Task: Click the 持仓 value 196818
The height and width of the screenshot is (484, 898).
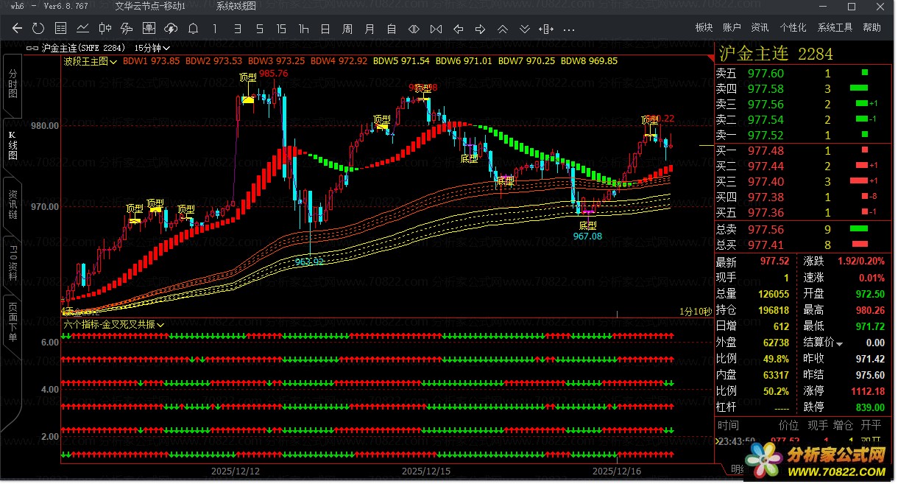Action: (773, 310)
